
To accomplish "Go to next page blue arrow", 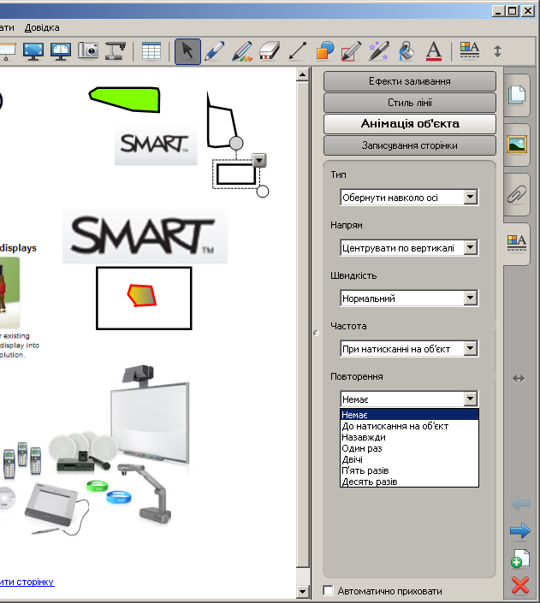I will (x=520, y=530).
